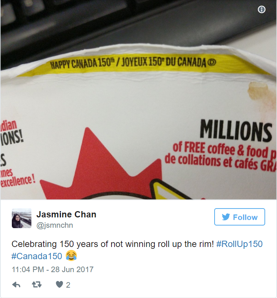Image resolution: width=277 pixels, height=298 pixels.
Task: Open the 11:04 PM - 28 Jun 2017 timestamp
Action: pos(52,269)
